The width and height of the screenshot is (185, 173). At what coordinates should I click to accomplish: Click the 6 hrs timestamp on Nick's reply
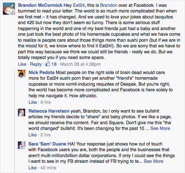click(45, 102)
